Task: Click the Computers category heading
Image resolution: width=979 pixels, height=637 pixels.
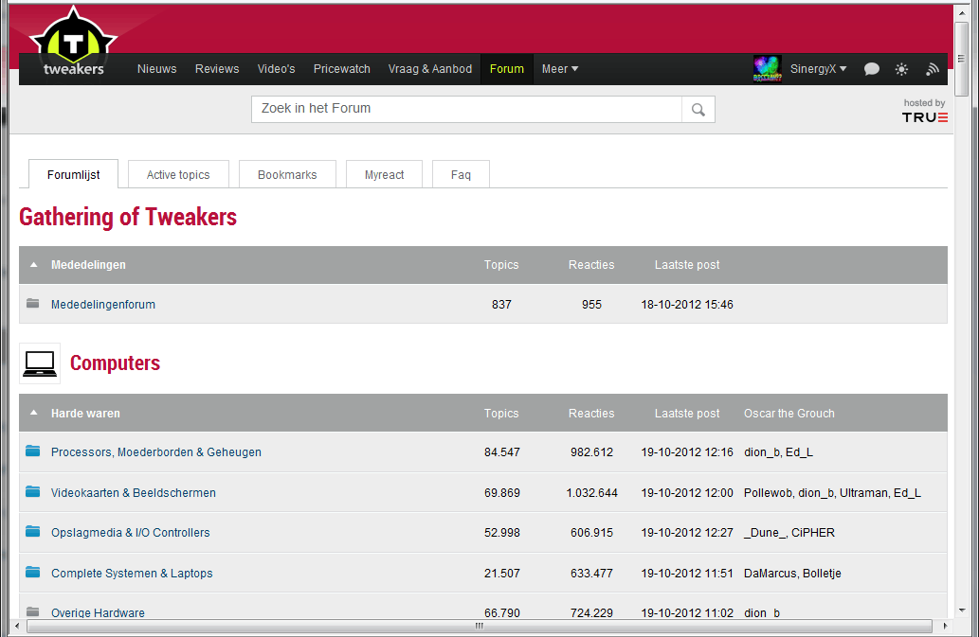Action: 115,363
